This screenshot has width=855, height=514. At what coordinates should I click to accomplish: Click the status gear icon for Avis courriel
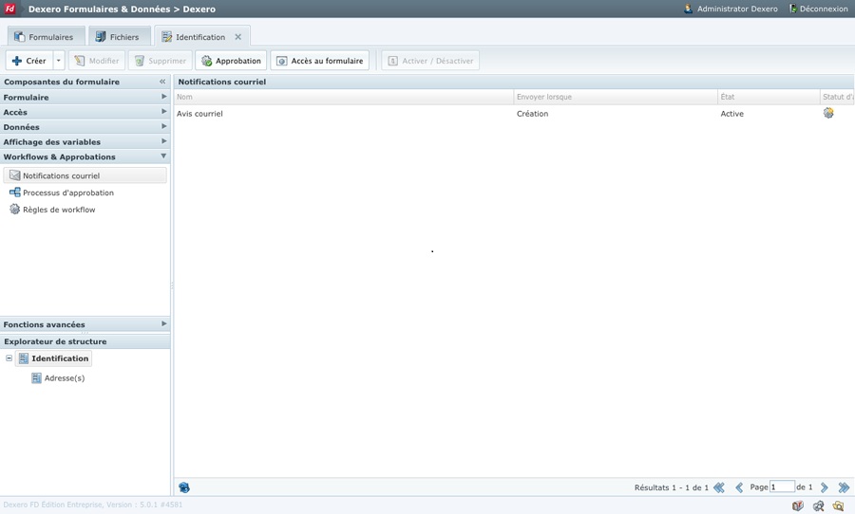coord(828,113)
